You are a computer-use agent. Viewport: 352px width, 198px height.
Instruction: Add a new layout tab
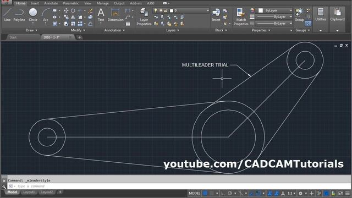click(60, 192)
